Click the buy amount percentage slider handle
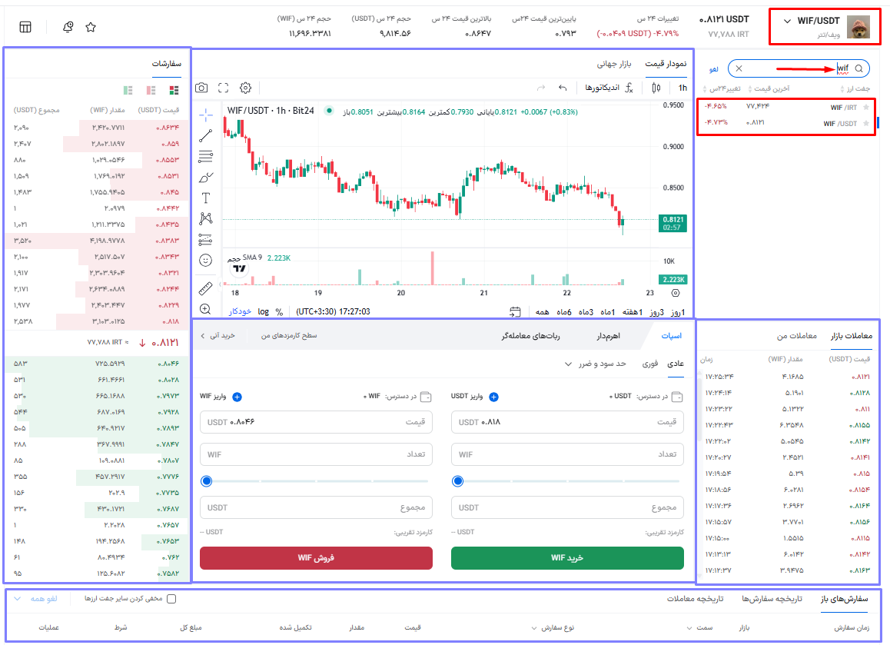This screenshot has width=890, height=645. [x=458, y=481]
